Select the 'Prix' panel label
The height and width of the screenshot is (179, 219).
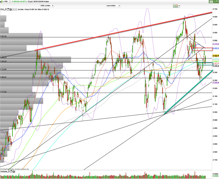pyautogui.click(x=3, y=9)
